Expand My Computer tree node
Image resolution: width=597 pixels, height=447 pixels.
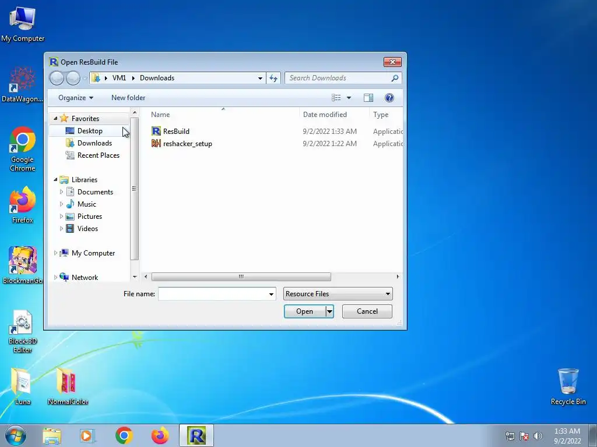tap(55, 253)
